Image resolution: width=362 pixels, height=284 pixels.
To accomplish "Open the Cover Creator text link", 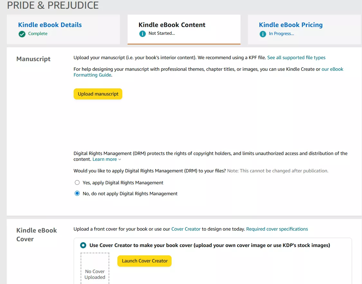I will click(186, 229).
